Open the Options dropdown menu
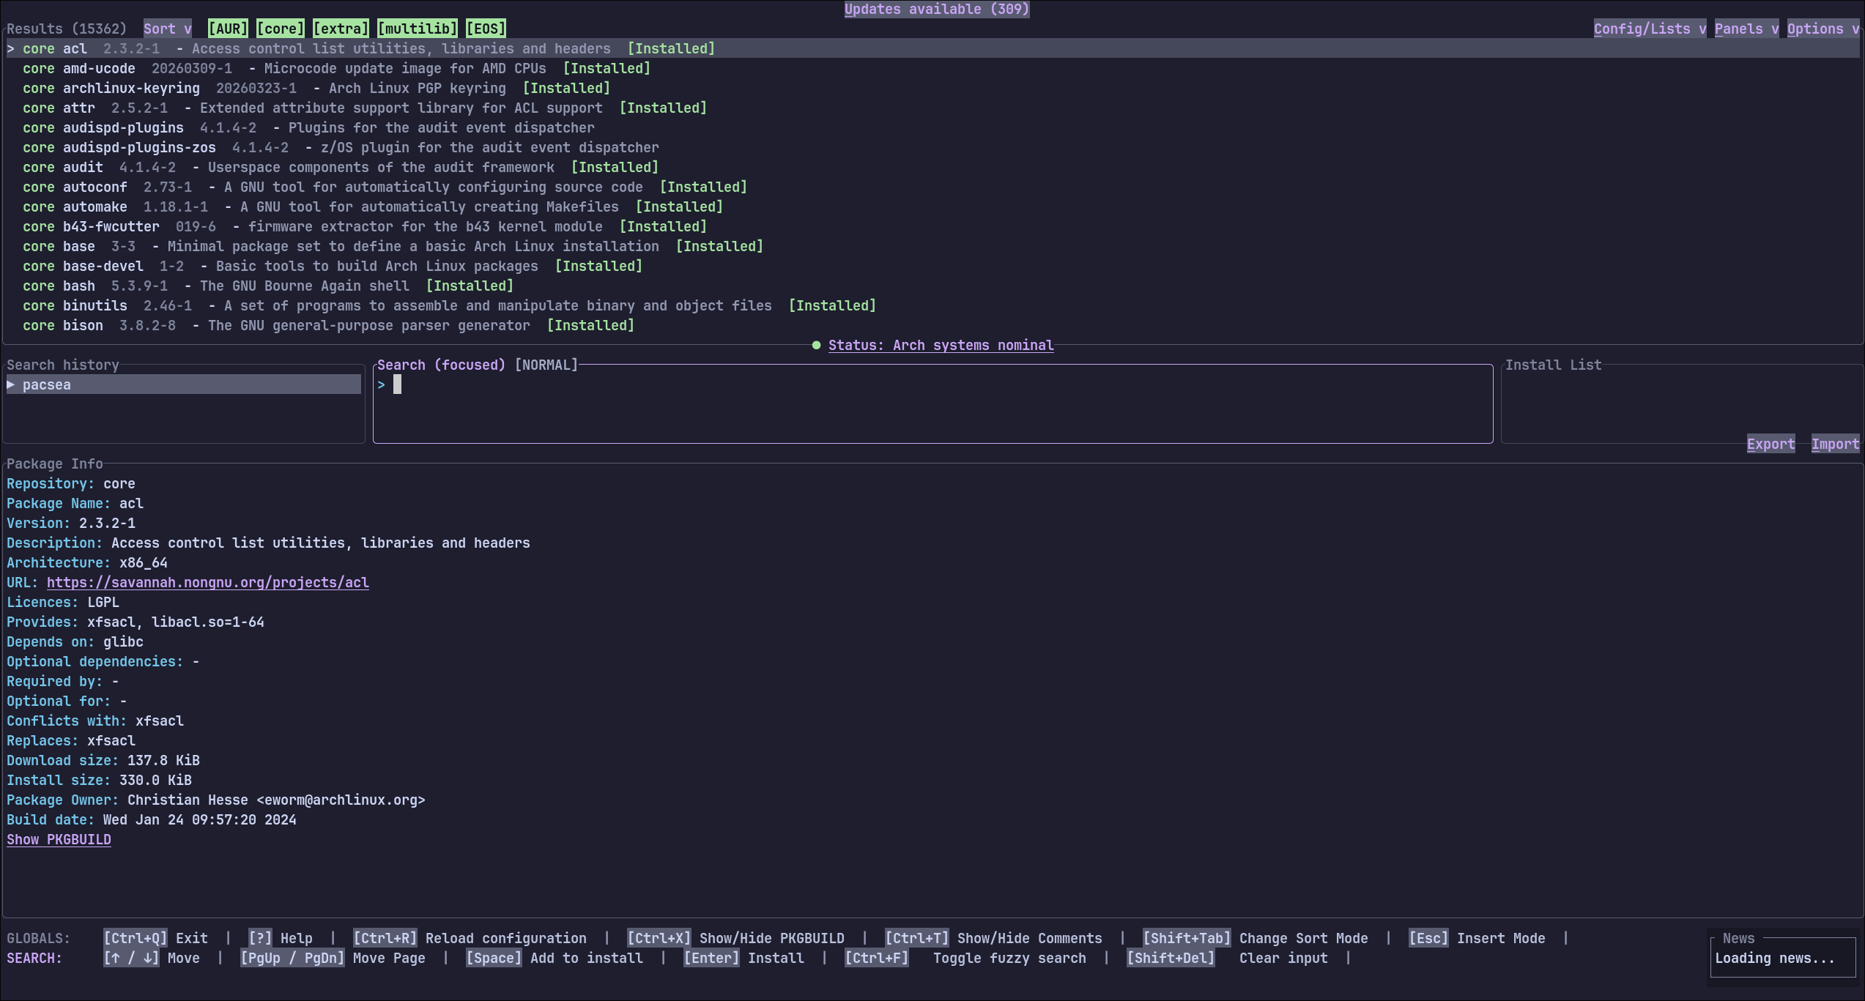Viewport: 1865px width, 1001px height. pyautogui.click(x=1823, y=29)
